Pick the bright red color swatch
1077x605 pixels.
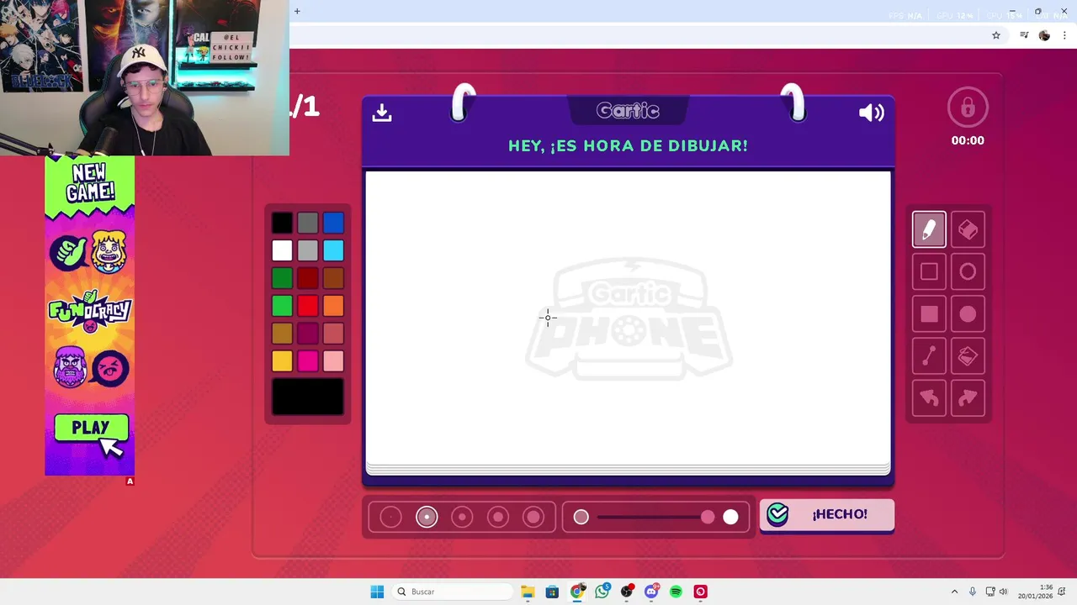coord(308,306)
